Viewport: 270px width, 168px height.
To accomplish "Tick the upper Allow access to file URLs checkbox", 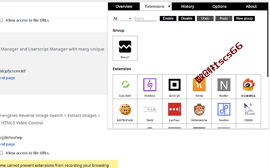I will [x=1, y=20].
